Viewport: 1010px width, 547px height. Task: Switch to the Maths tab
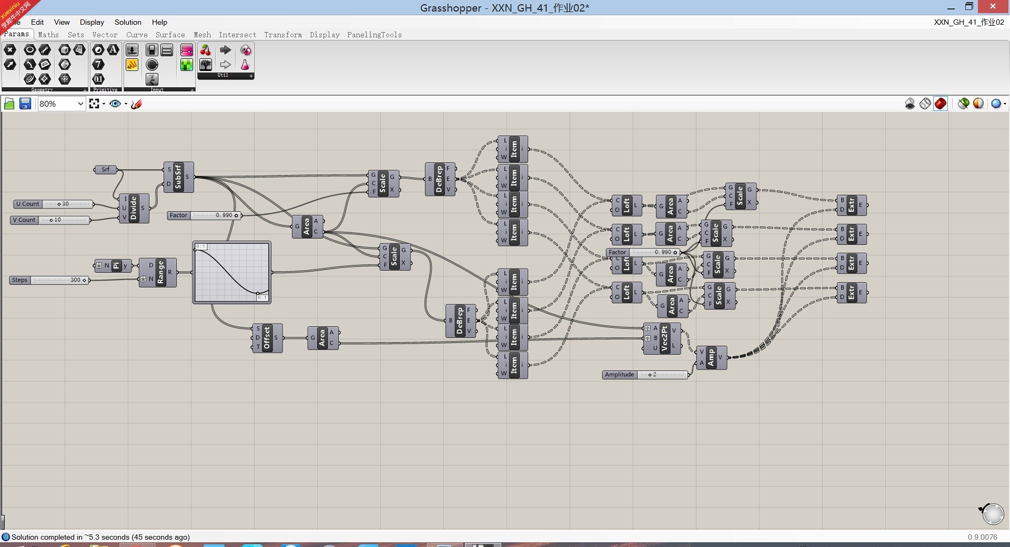pos(48,35)
